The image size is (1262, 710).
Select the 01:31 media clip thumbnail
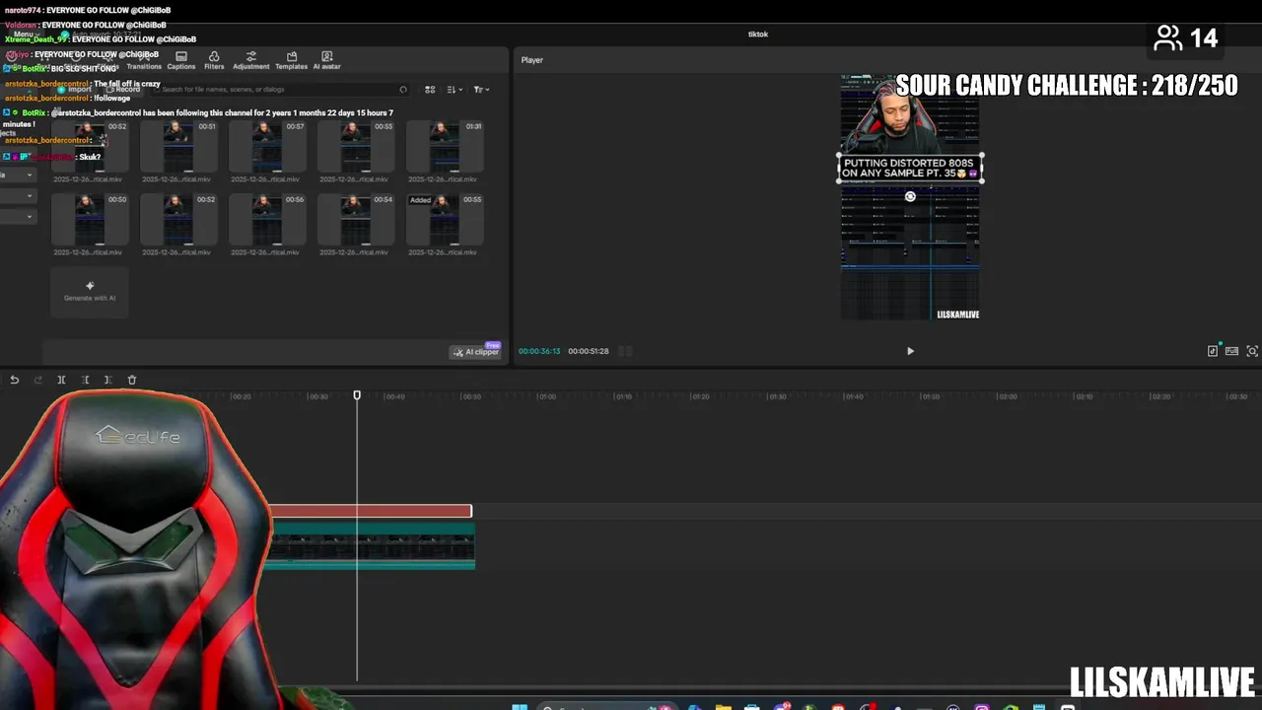click(445, 146)
